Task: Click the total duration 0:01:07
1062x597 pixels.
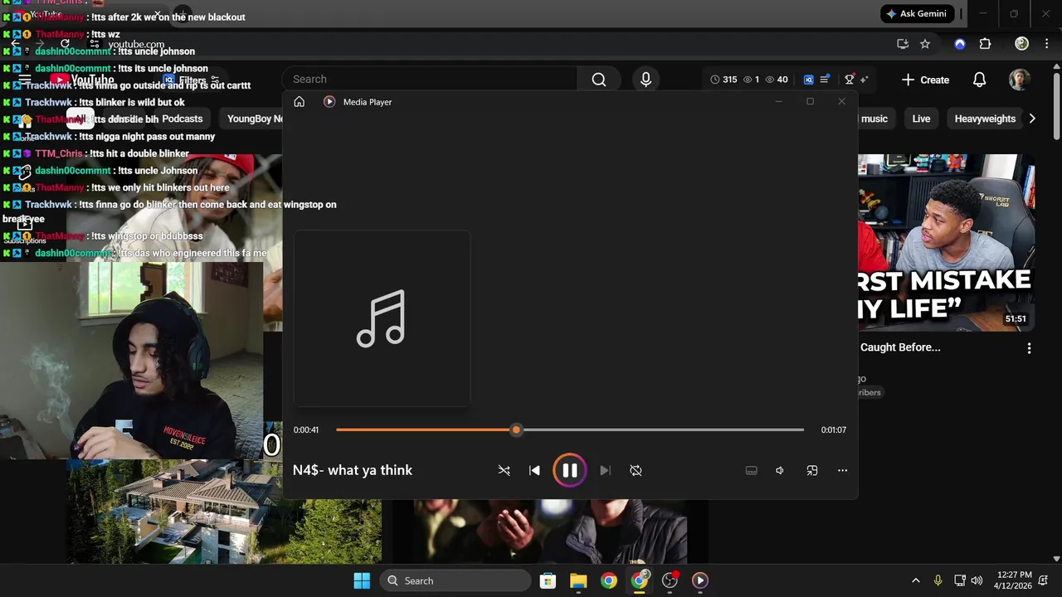Action: (834, 430)
